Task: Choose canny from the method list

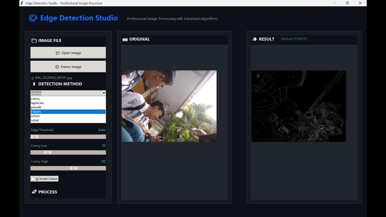Action: pos(68,99)
